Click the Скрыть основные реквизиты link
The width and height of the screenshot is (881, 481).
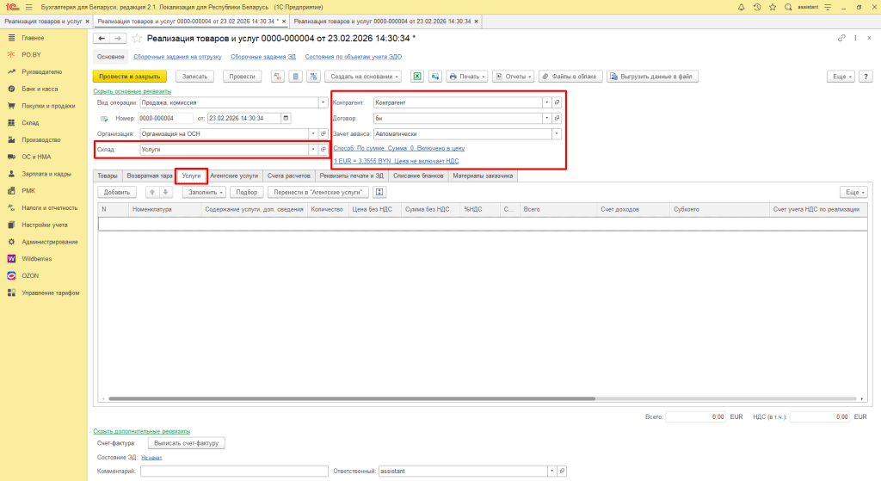coord(132,91)
